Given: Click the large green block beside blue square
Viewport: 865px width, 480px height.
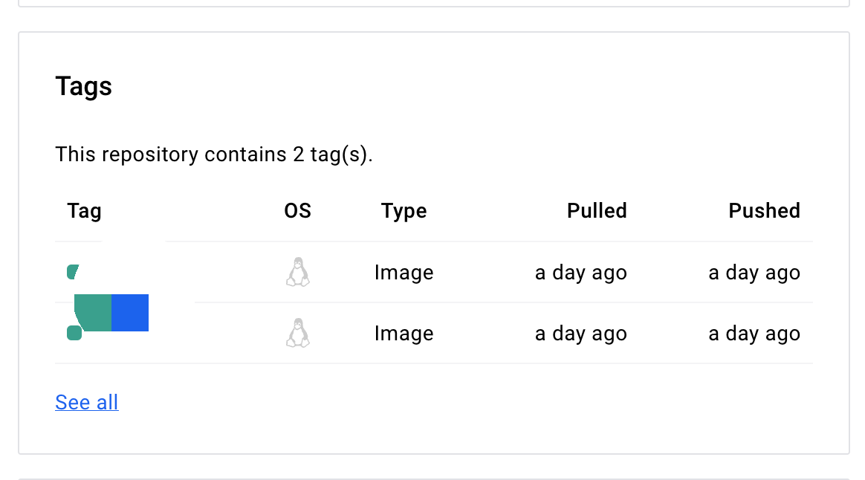Looking at the screenshot, I should [x=94, y=313].
